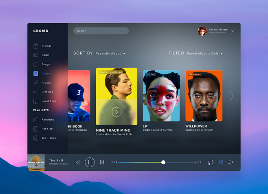Image resolution: width=268 pixels, height=194 pixels.
Task: Click the playback progress slider knob
Action: click(x=163, y=162)
